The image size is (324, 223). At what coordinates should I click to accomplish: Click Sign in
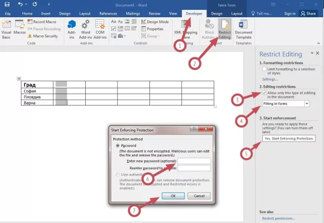[x=290, y=14]
